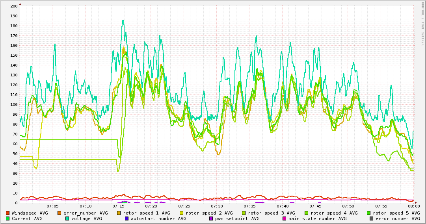Image resolution: width=426 pixels, height=224 pixels.
Task: Click the rotor speed 2 AVG color swatch
Action: (182, 213)
